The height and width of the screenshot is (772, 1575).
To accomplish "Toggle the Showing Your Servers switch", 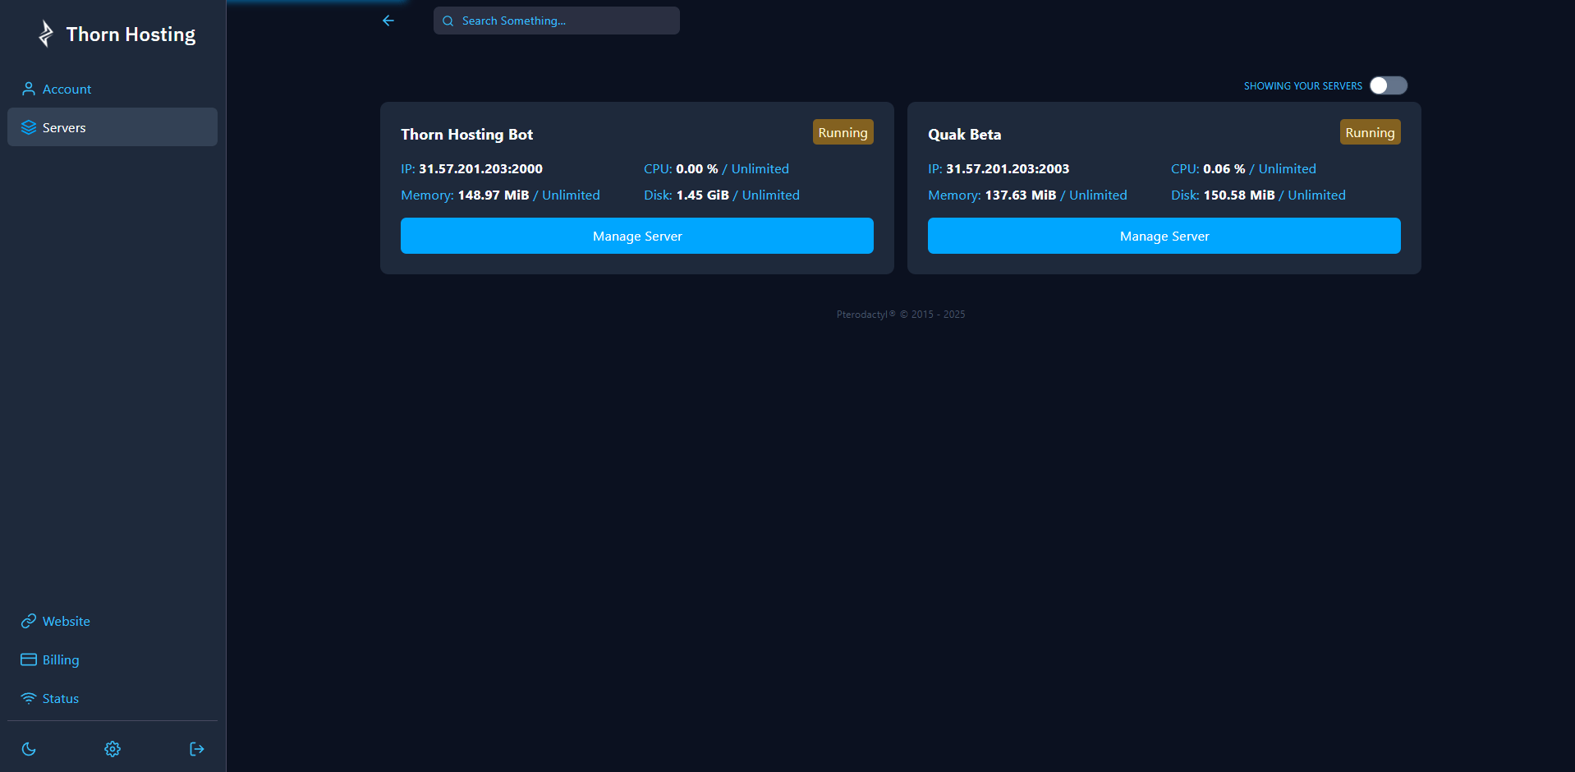I will [1388, 85].
